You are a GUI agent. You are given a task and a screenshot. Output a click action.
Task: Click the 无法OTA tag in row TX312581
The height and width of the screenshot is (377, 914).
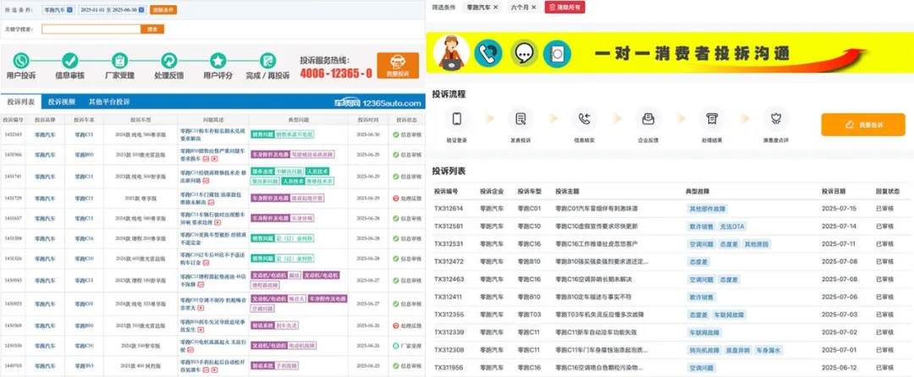tap(733, 226)
